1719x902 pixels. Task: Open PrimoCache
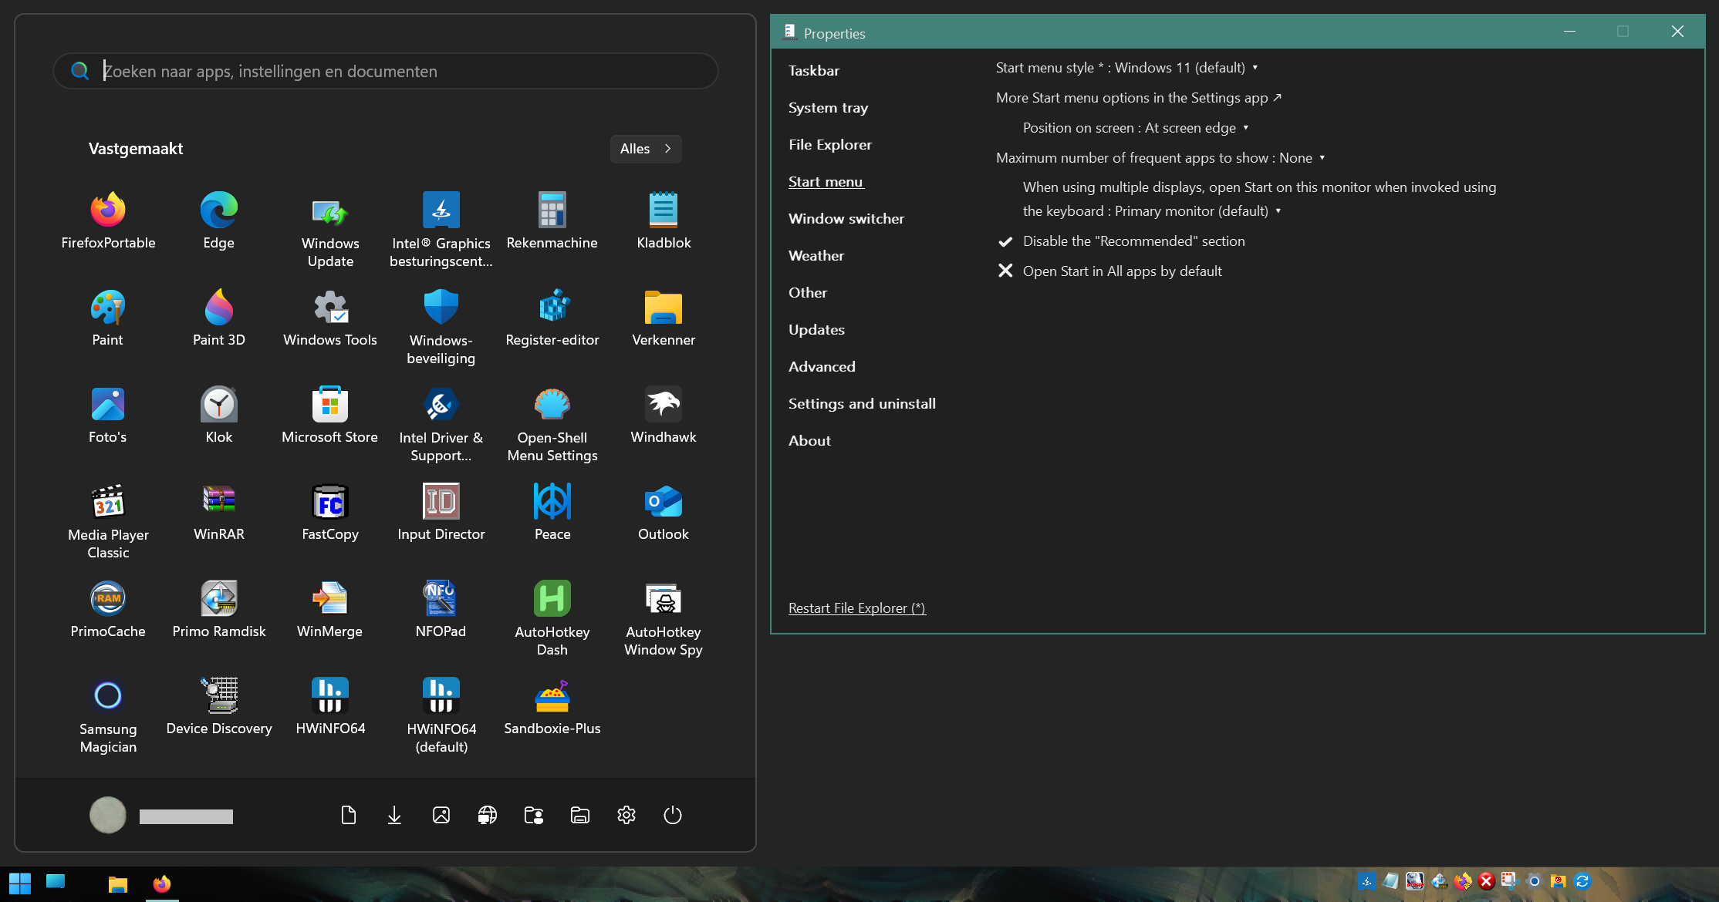[108, 609]
